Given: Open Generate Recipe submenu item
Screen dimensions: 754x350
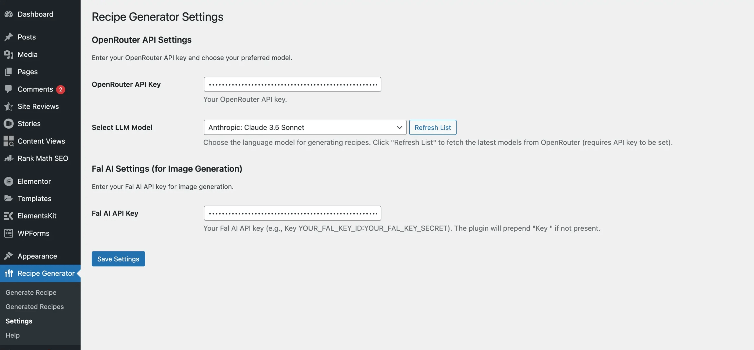Looking at the screenshot, I should pyautogui.click(x=31, y=292).
